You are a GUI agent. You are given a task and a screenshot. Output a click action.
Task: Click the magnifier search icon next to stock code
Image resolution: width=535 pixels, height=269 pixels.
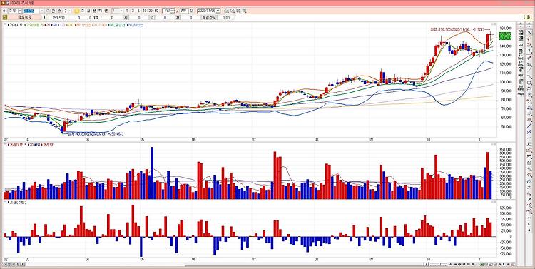pyautogui.click(x=47, y=11)
